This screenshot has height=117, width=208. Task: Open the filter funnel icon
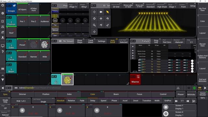pyautogui.click(x=3, y=80)
